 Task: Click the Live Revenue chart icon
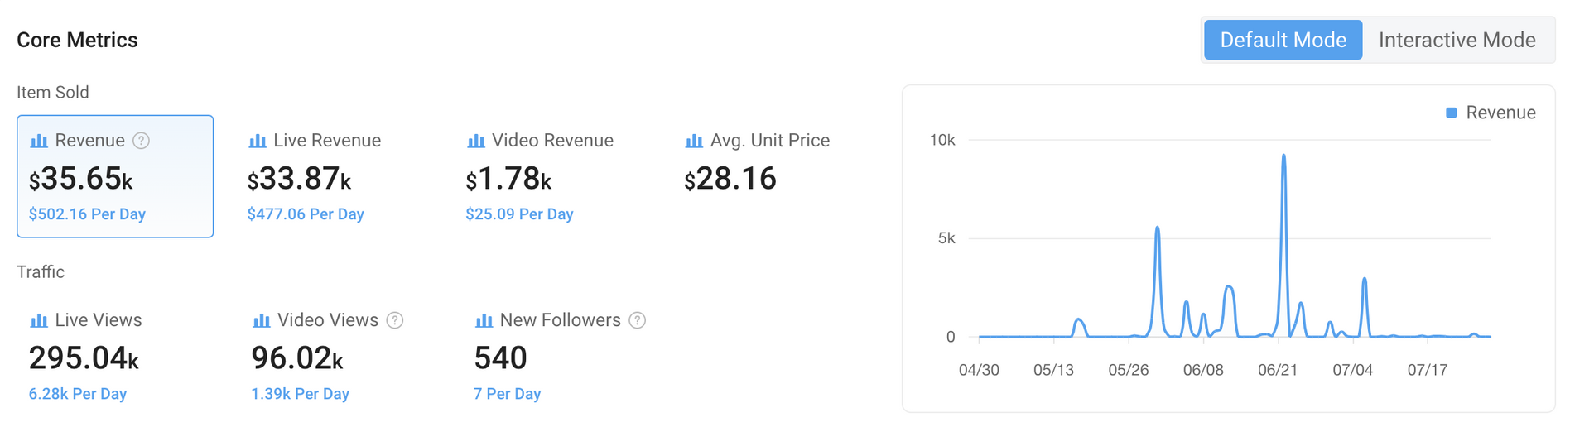point(258,141)
